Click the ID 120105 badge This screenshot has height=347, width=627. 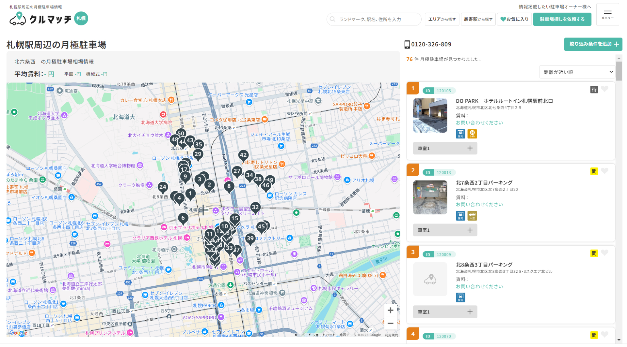pos(439,91)
